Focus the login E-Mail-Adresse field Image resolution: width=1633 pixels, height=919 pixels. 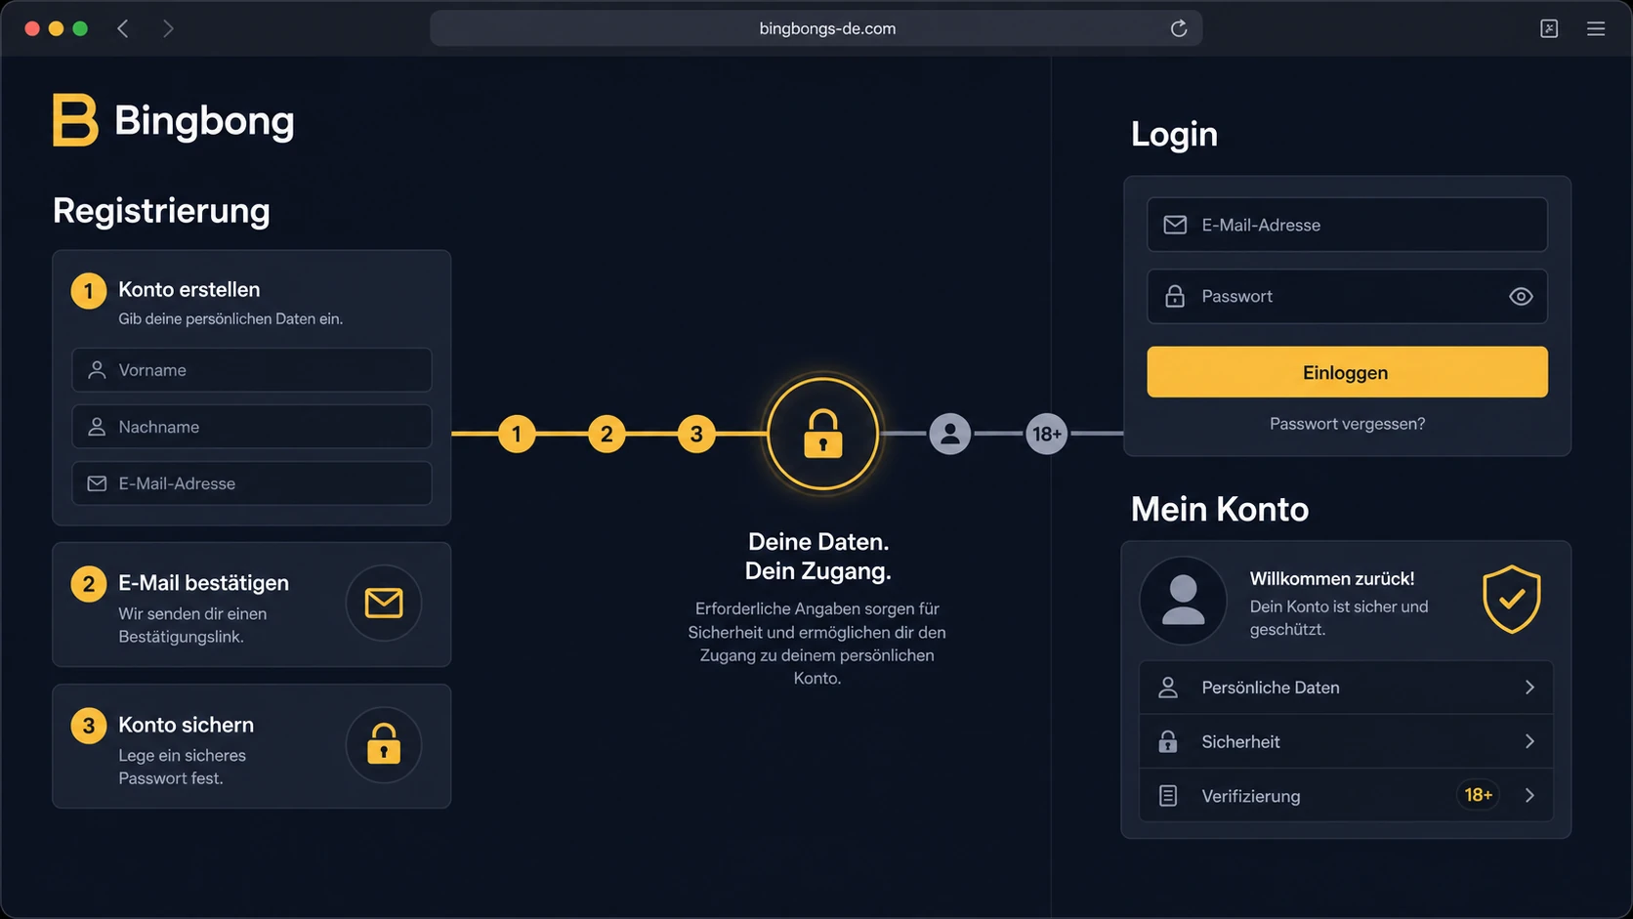coord(1347,225)
